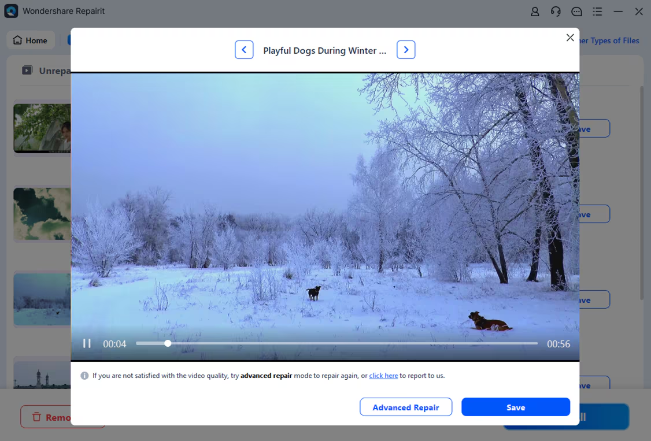Click the Advanced Repair button

(x=405, y=407)
